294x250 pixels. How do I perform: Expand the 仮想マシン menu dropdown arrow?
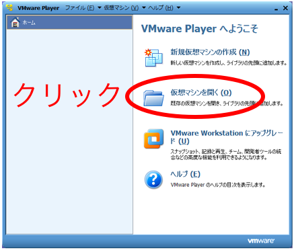pos(144,8)
